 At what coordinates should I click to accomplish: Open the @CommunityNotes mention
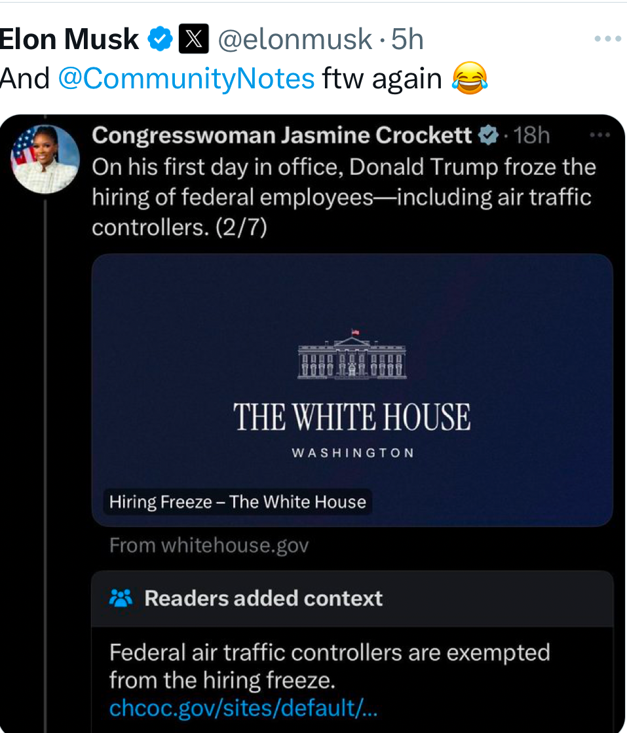[x=186, y=79]
